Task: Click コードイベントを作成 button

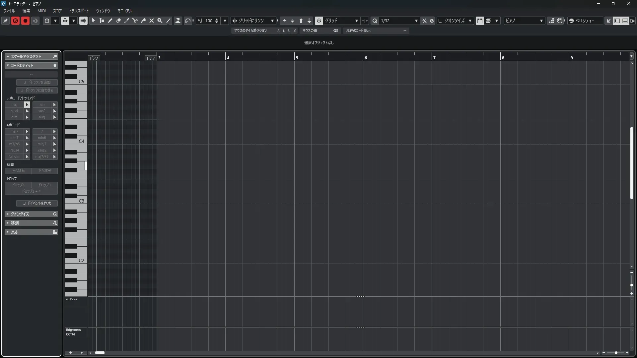Action: tap(37, 203)
